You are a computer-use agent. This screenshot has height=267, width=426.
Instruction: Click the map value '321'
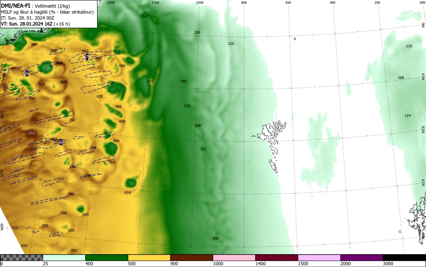click(204, 149)
